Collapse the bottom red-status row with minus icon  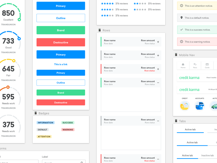pyautogui.click(x=158, y=159)
